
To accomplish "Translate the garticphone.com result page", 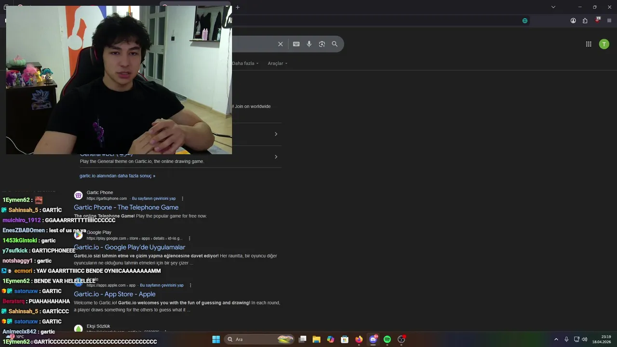I will 154,199.
